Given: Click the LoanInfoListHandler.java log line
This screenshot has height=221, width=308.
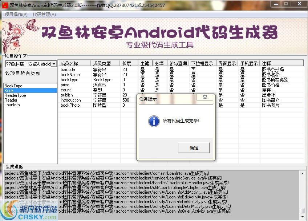Looking at the screenshot, I should (117, 183).
